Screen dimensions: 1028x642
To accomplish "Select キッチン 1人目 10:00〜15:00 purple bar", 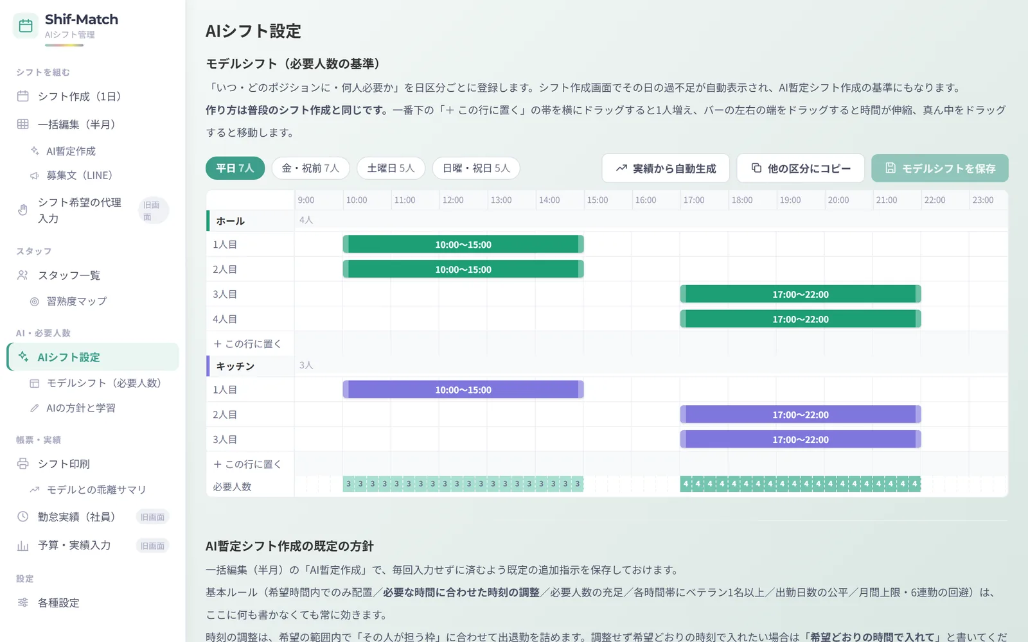I will pos(463,390).
